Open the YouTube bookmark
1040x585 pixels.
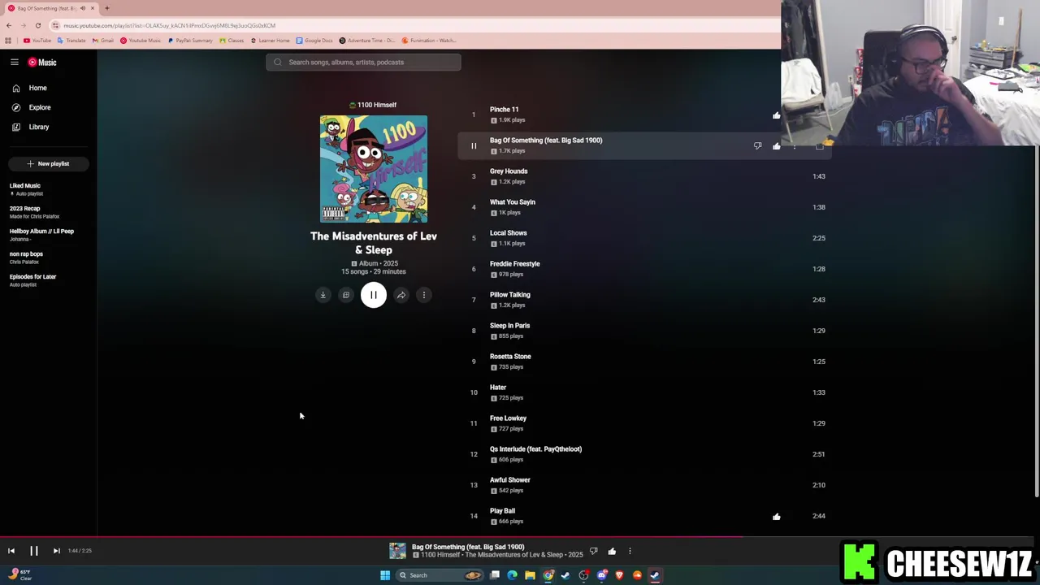pos(37,41)
